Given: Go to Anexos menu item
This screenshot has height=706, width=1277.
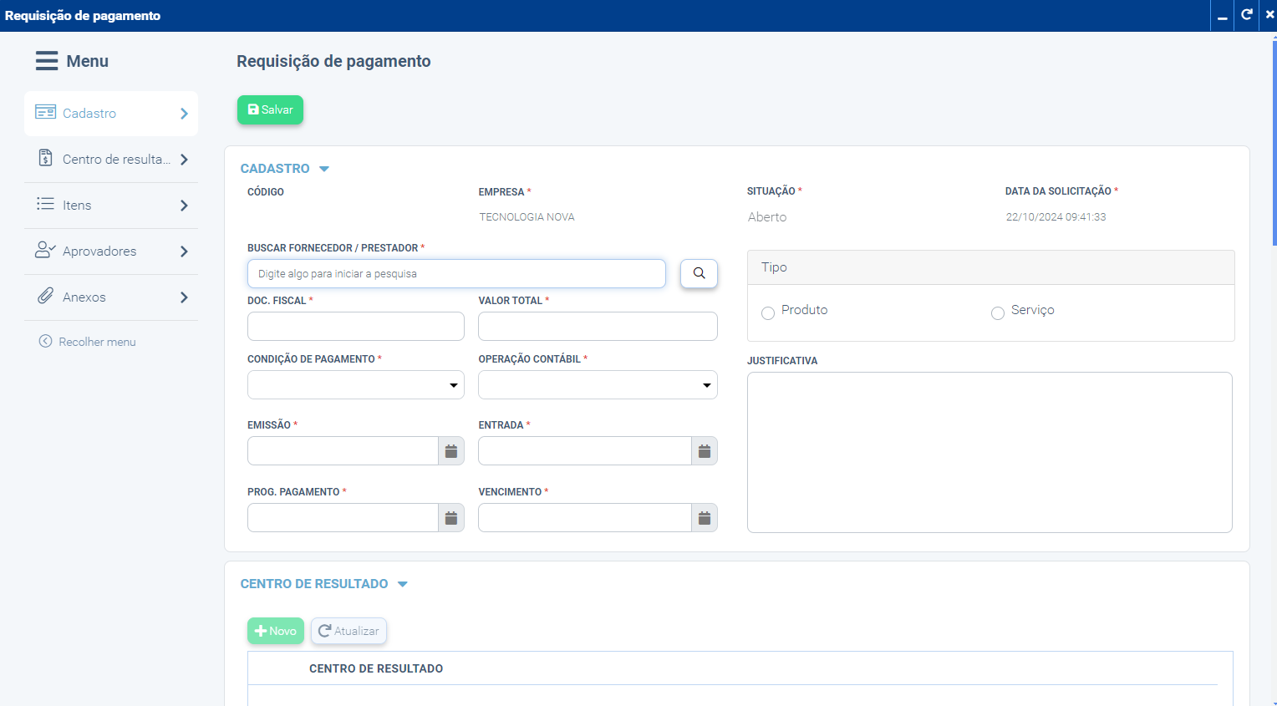Looking at the screenshot, I should [111, 297].
